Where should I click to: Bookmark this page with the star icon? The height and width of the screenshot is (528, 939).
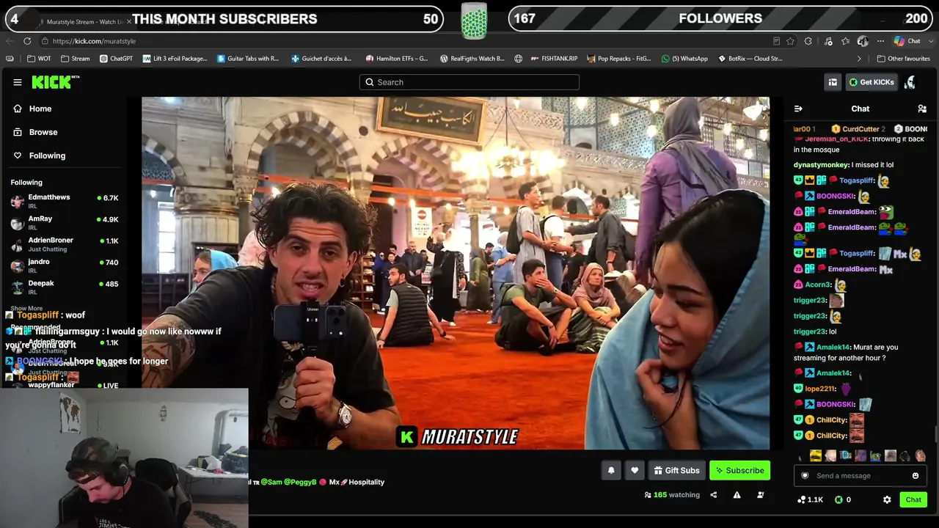pos(790,41)
